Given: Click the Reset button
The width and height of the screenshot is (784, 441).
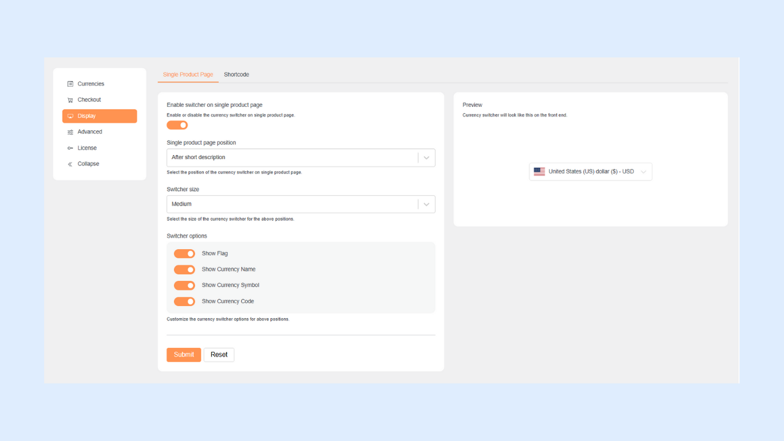Looking at the screenshot, I should point(219,355).
